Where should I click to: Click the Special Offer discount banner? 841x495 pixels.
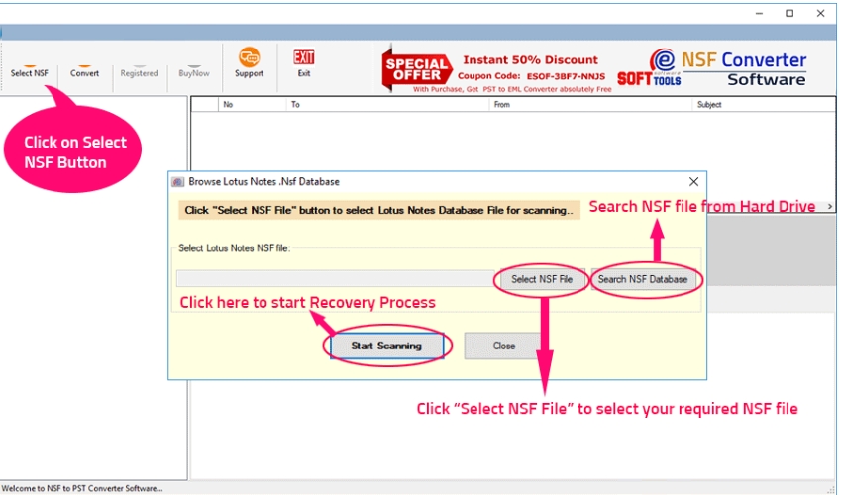(x=496, y=69)
